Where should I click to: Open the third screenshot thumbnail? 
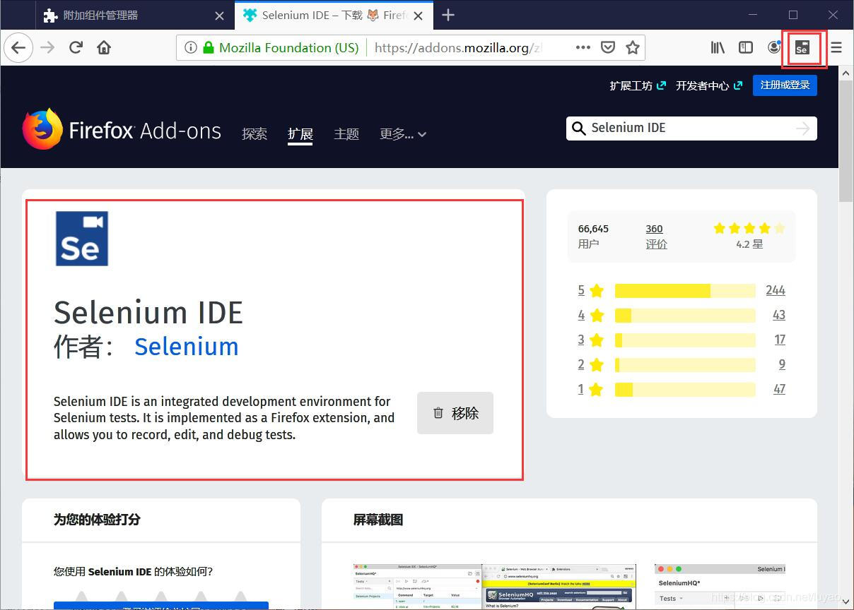point(720,586)
